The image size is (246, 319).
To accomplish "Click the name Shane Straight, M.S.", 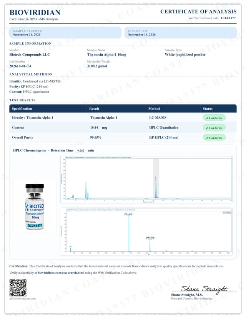I will pyautogui.click(x=187, y=295).
